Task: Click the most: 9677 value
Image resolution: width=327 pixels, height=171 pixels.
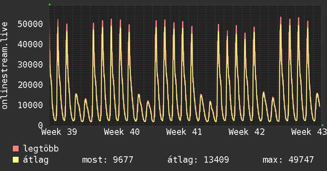Action: (x=108, y=160)
